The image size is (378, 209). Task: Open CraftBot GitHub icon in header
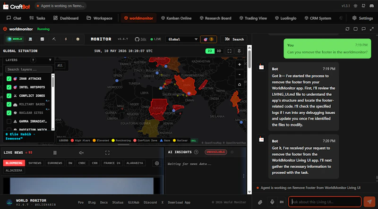point(363,6)
